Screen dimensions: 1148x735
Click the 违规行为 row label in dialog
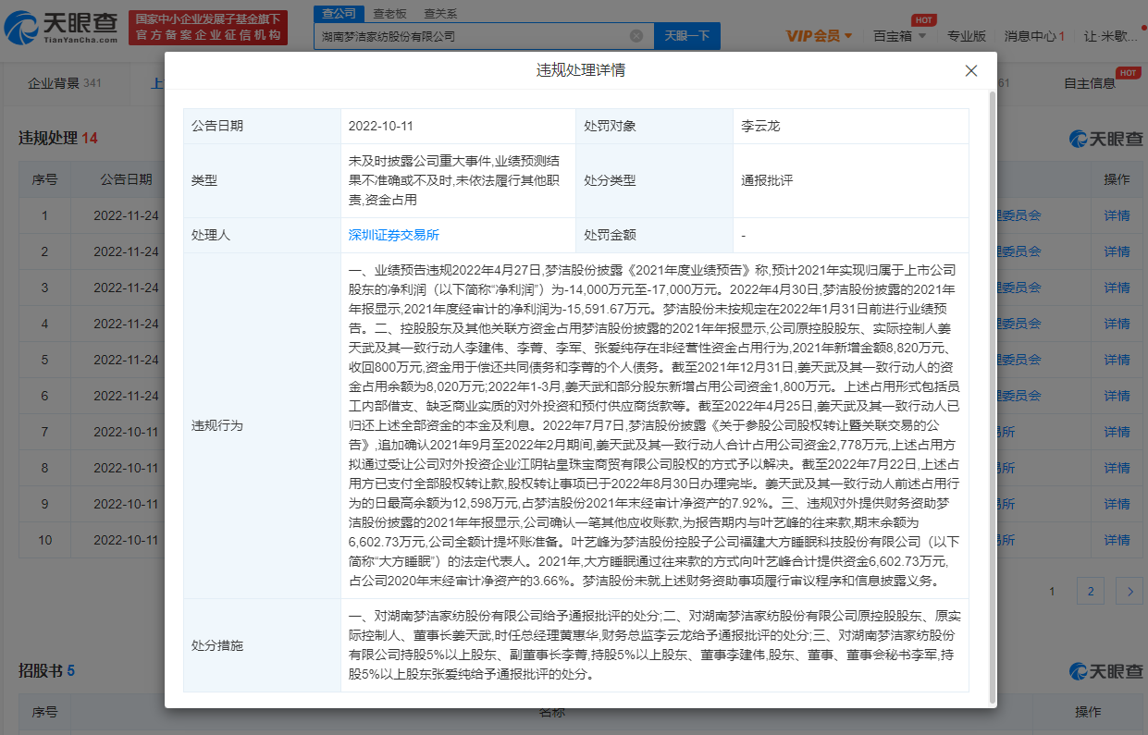217,425
